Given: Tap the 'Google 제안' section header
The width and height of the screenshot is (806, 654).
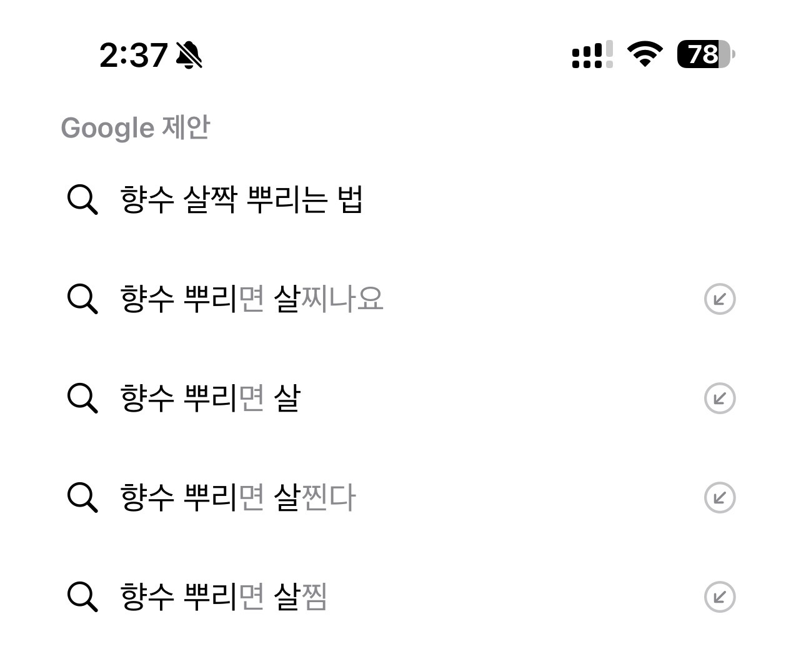Looking at the screenshot, I should (135, 128).
